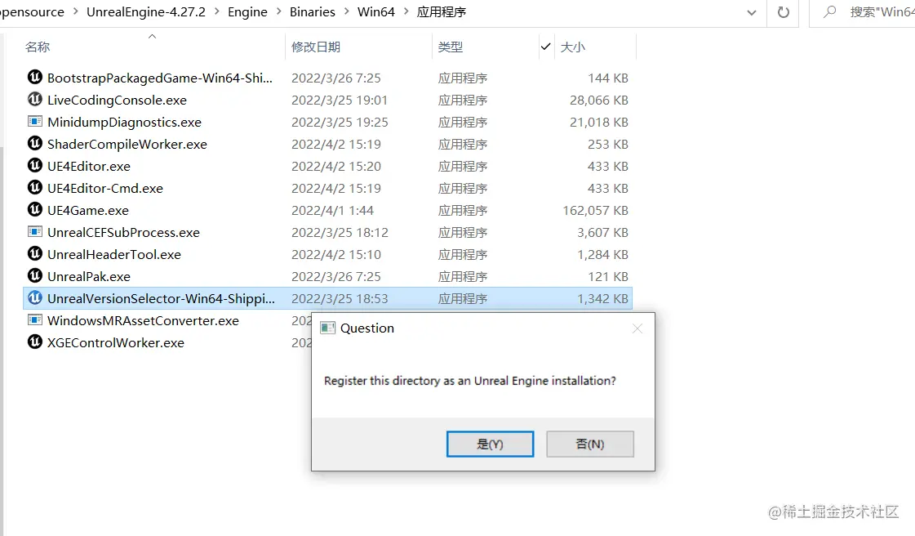Navigate to Engine breadcrumb folder
This screenshot has width=915, height=536.
pos(247,11)
